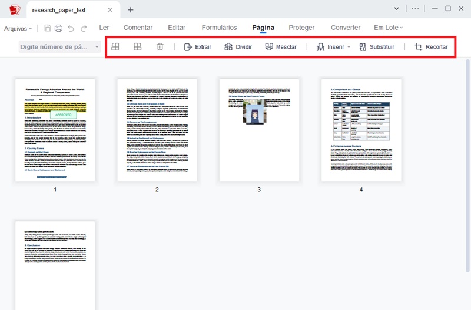The image size is (471, 310).
Task: Minimize the PDF editor window
Action: [434, 9]
